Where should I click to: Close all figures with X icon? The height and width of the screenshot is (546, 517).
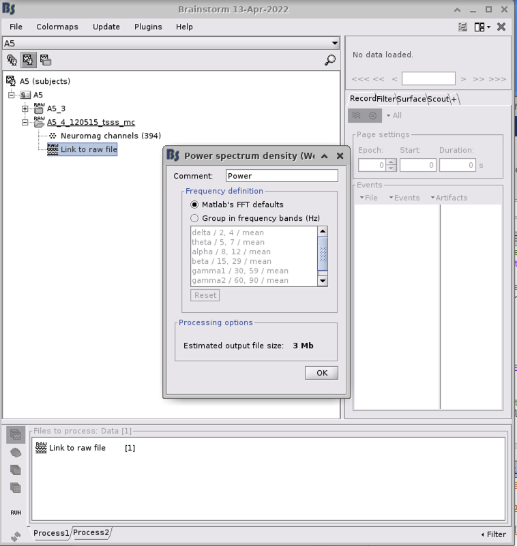[501, 27]
